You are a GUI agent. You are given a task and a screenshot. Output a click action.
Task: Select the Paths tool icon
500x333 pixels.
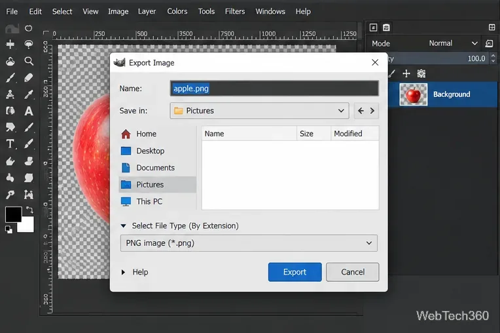(29, 195)
